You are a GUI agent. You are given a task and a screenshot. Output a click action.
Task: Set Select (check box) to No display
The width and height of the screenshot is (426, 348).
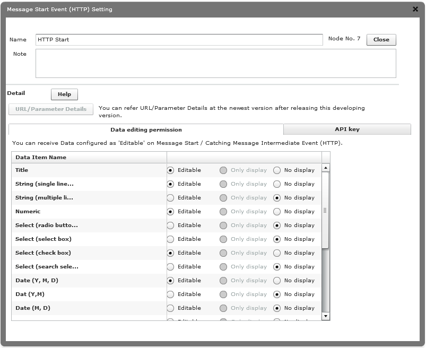pyautogui.click(x=276, y=253)
